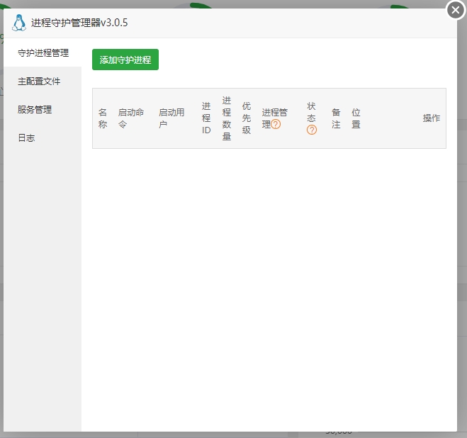Viewport: 467px width, 438px height.
Task: Click the 进程管理 column header text
Action: coord(274,118)
